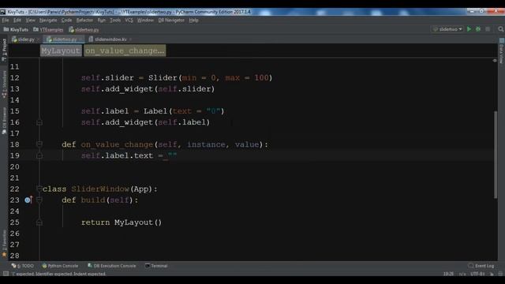Click the UTF-8 encoding status indicator
Image resolution: width=505 pixels, height=284 pixels.
pyautogui.click(x=477, y=274)
